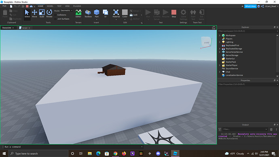279x157 pixels.
Task: Close the Script tab
Action: click(30, 28)
